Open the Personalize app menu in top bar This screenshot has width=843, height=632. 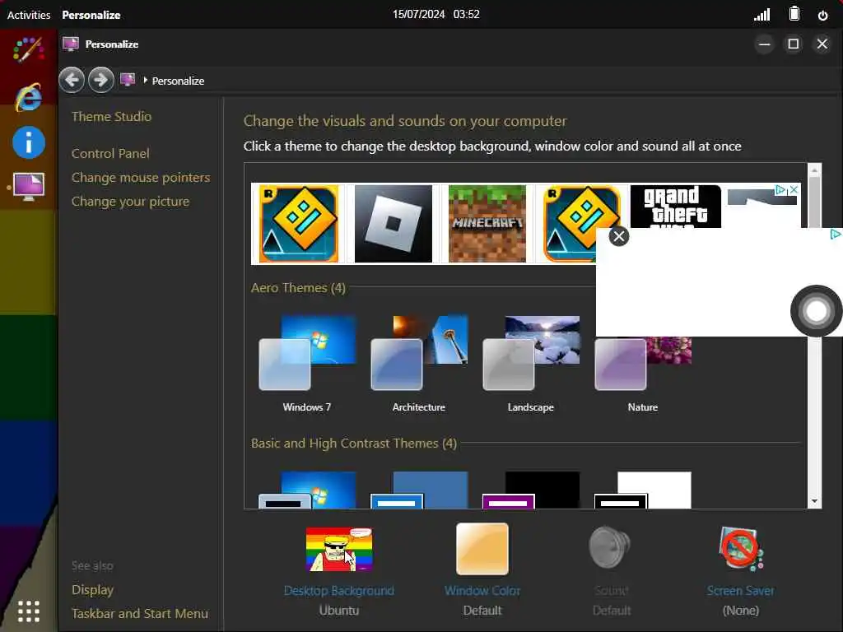pos(91,15)
